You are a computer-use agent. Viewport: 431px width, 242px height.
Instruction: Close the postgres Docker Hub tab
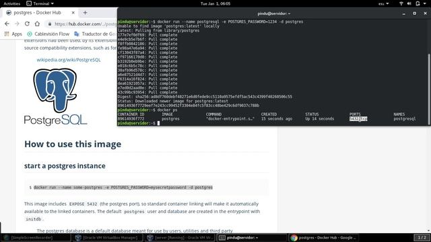[73, 13]
